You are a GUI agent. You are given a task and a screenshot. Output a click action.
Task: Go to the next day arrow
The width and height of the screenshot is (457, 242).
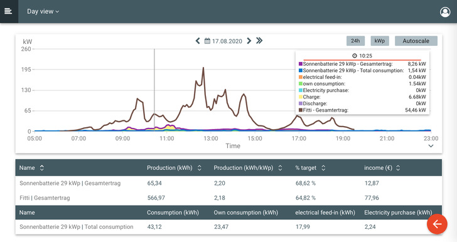click(x=249, y=41)
